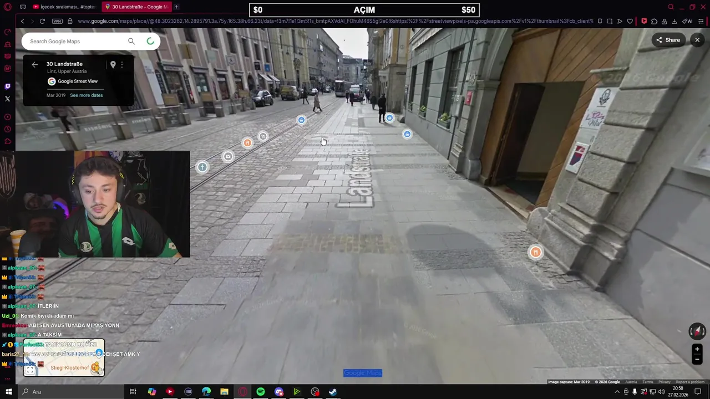Open the three-dot options menu in panel
Viewport: 710px width, 399px height.
122,64
